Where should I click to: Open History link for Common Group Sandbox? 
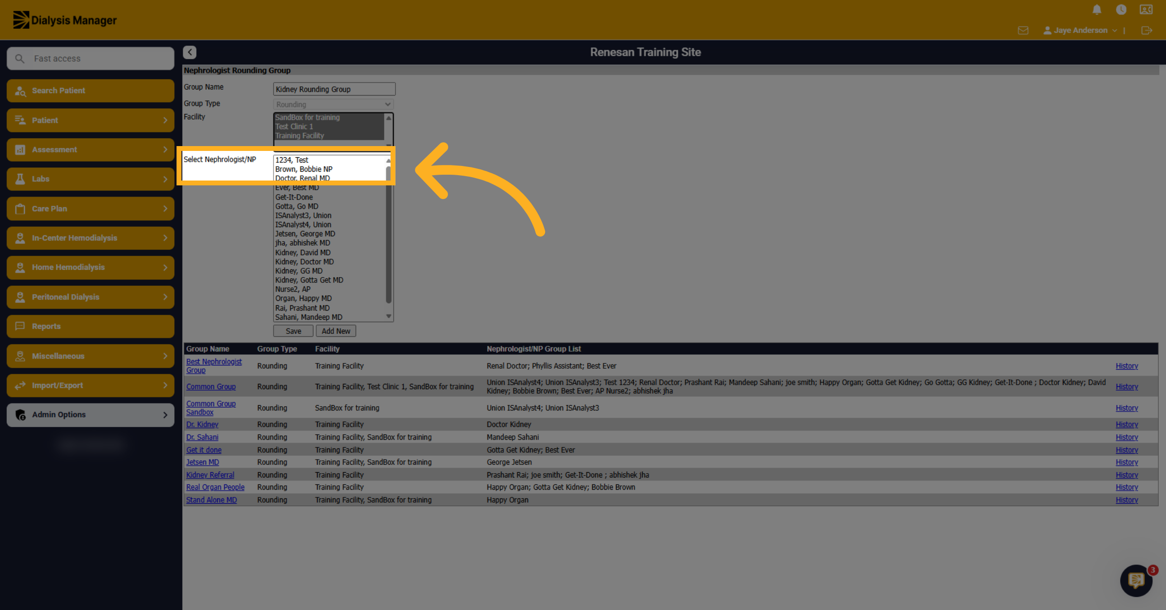1127,408
